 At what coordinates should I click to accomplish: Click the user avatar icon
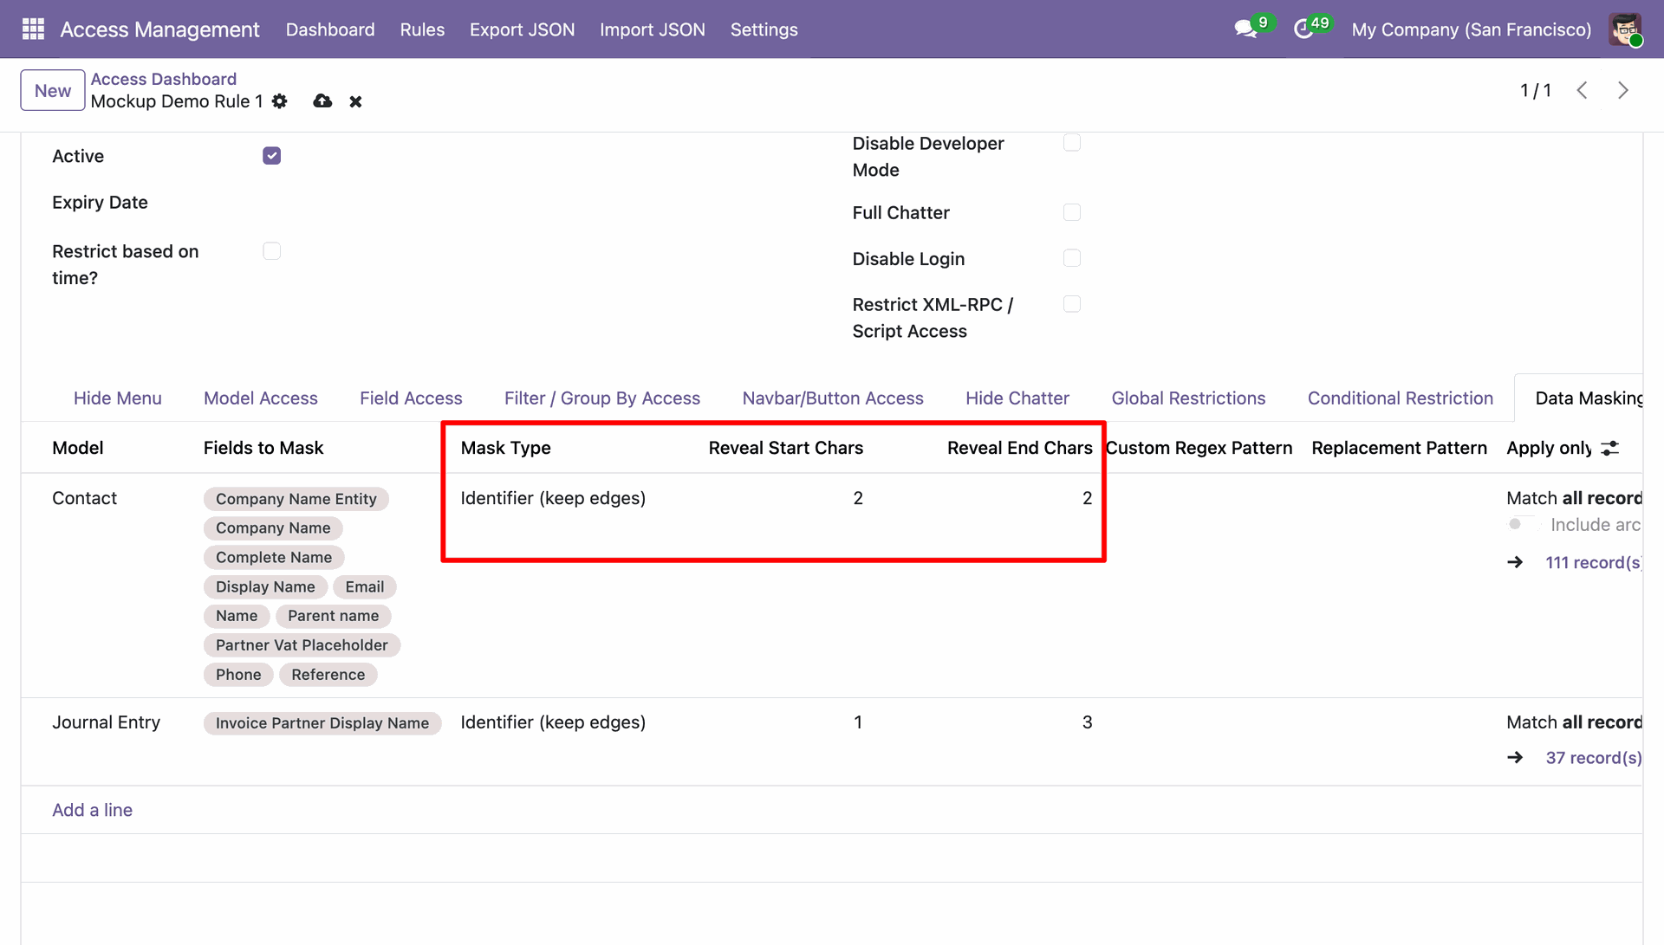1625,29
